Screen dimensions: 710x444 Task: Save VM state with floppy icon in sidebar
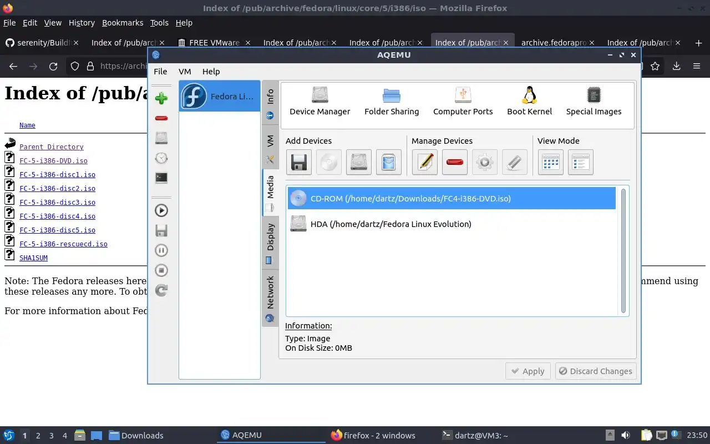[161, 230]
